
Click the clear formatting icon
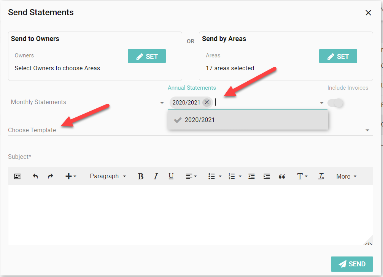click(x=321, y=176)
